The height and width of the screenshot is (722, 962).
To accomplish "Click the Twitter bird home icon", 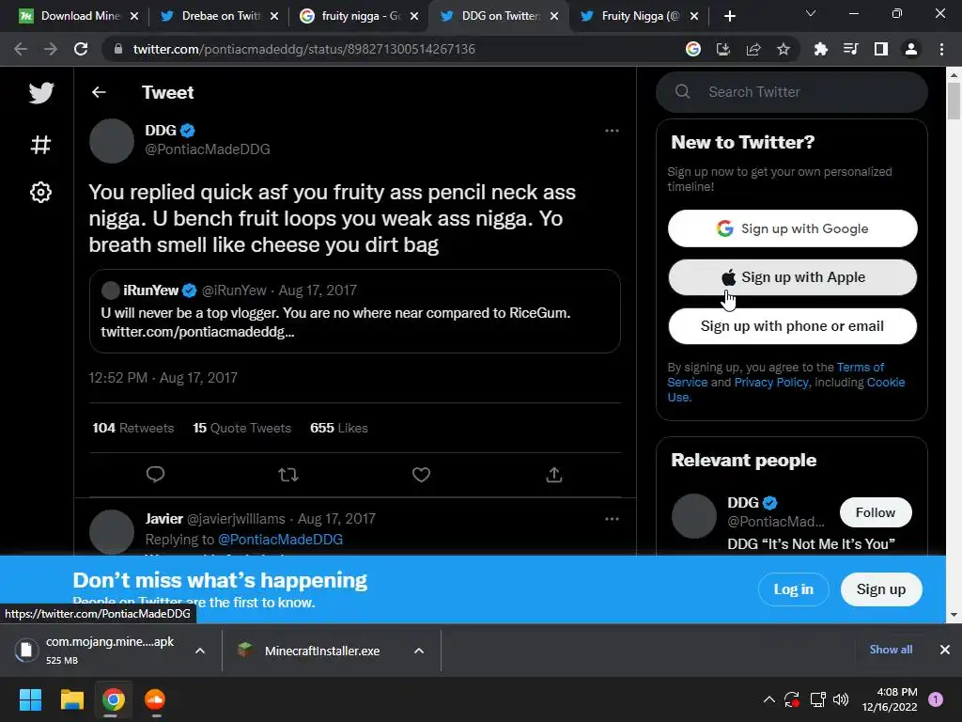I will tap(40, 92).
